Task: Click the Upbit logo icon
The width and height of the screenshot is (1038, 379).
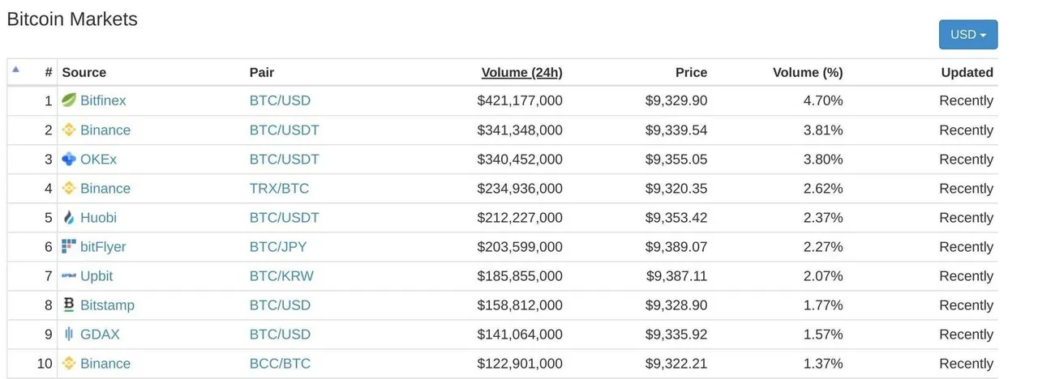Action: coord(69,275)
